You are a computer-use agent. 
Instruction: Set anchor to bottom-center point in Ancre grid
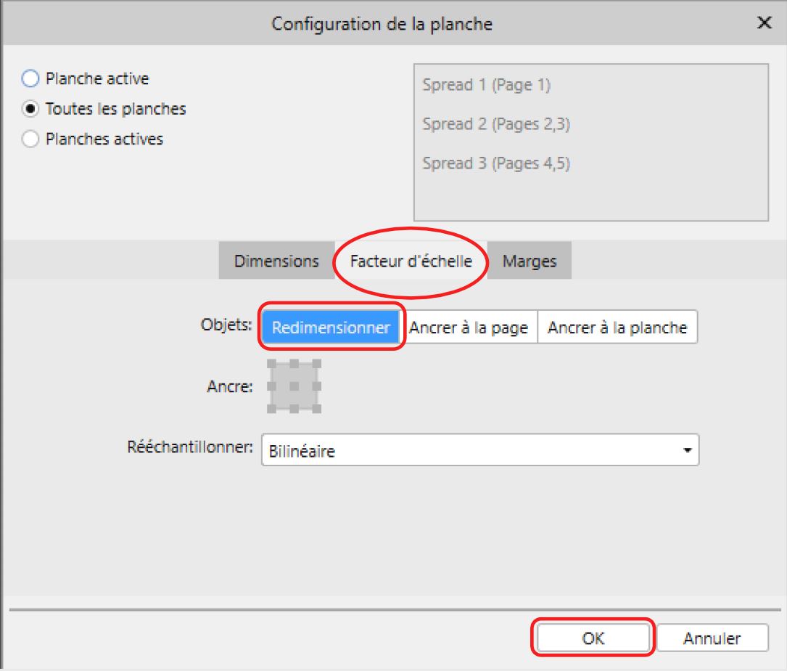click(x=294, y=409)
